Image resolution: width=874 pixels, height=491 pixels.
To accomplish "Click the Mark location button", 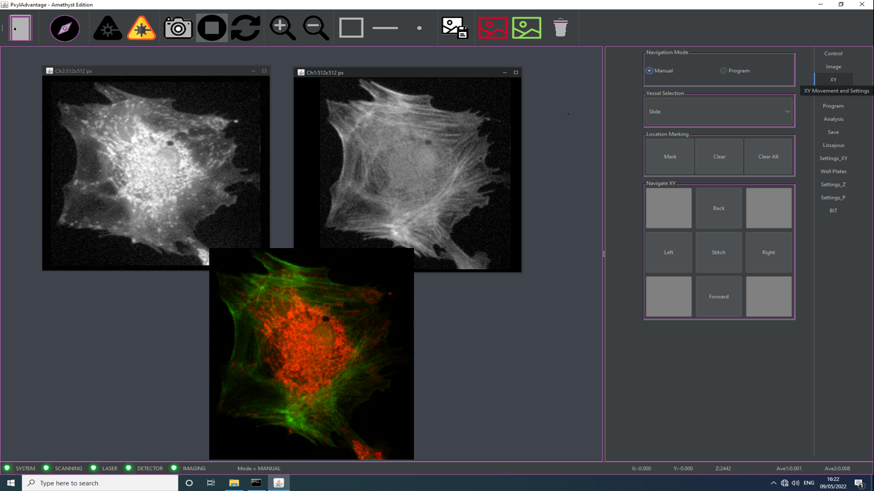I will 670,157.
